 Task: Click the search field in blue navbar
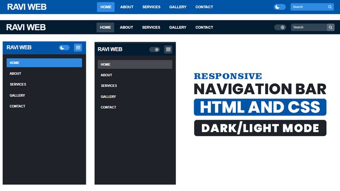[308, 7]
